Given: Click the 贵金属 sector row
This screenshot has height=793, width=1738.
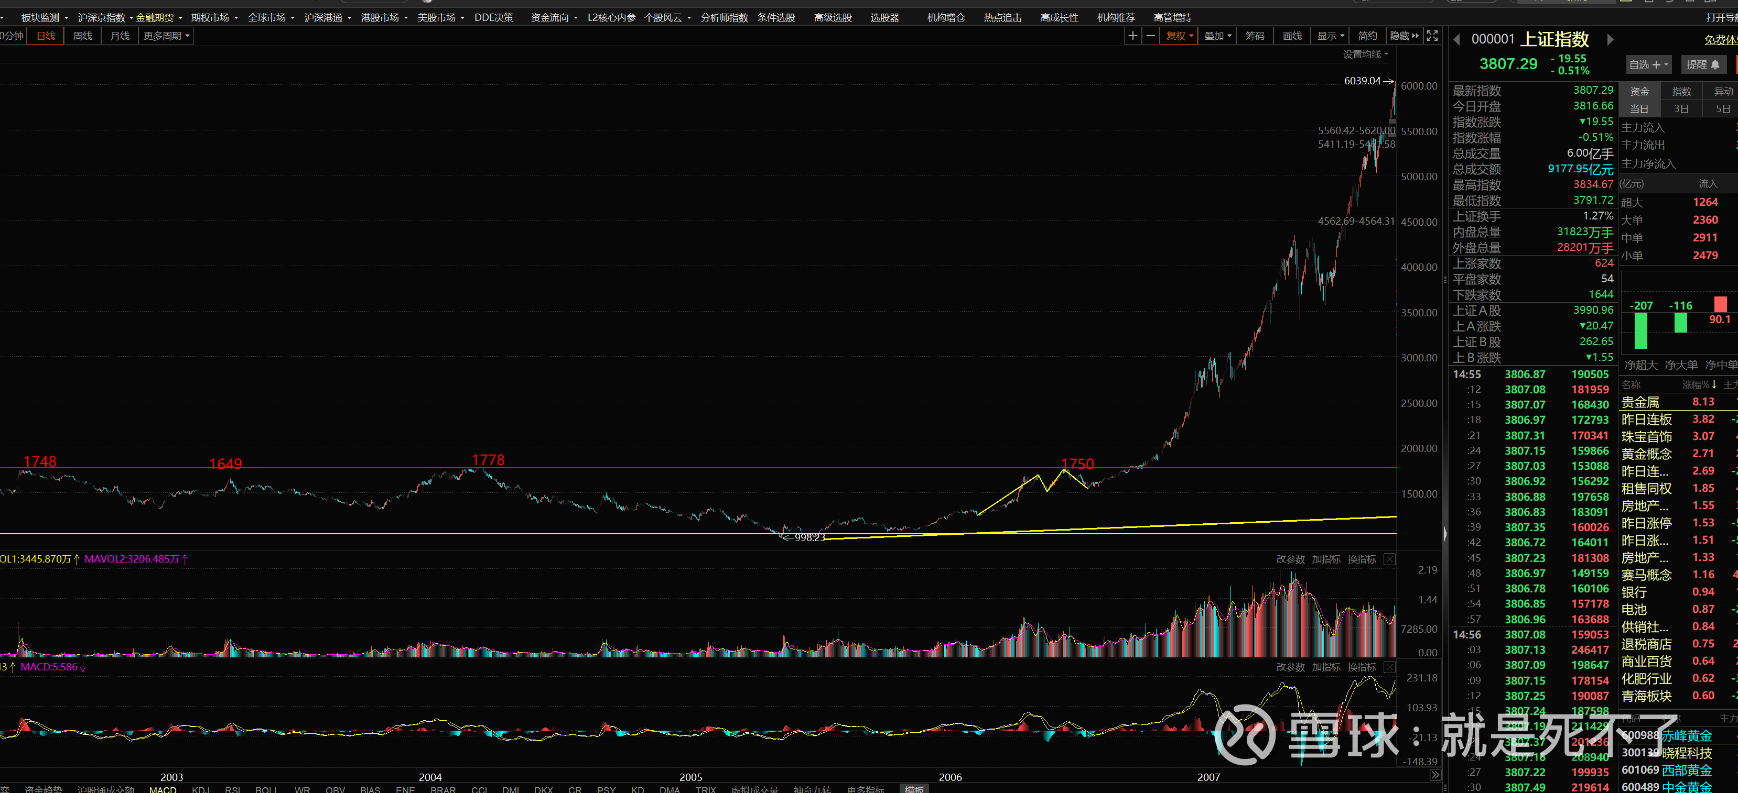Looking at the screenshot, I should point(1640,402).
